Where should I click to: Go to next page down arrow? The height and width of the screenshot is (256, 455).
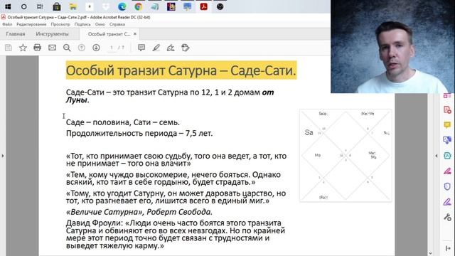pos(96,48)
